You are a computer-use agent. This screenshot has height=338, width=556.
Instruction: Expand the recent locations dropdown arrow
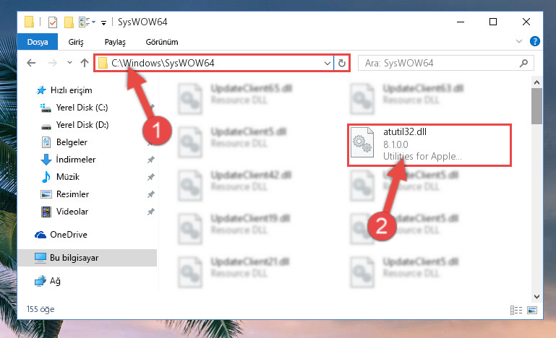click(x=69, y=63)
